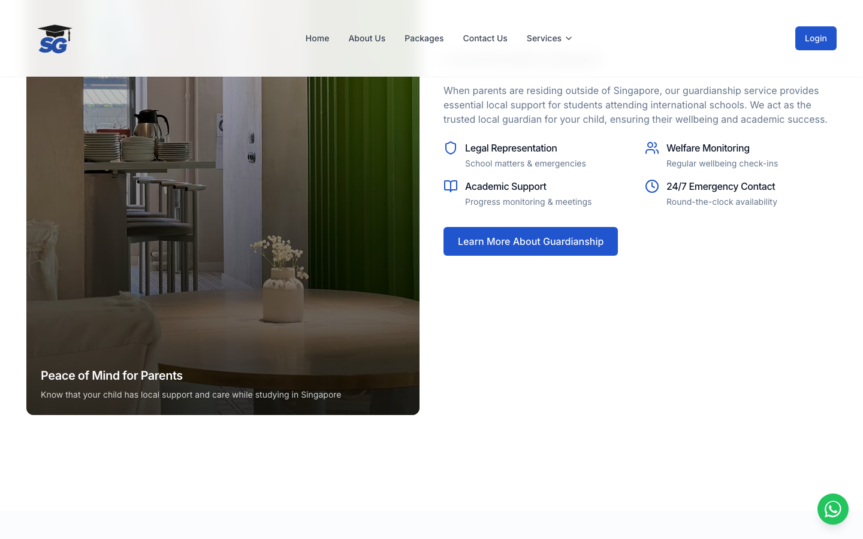
Task: Click the SG graduation cap logo
Action: click(55, 38)
